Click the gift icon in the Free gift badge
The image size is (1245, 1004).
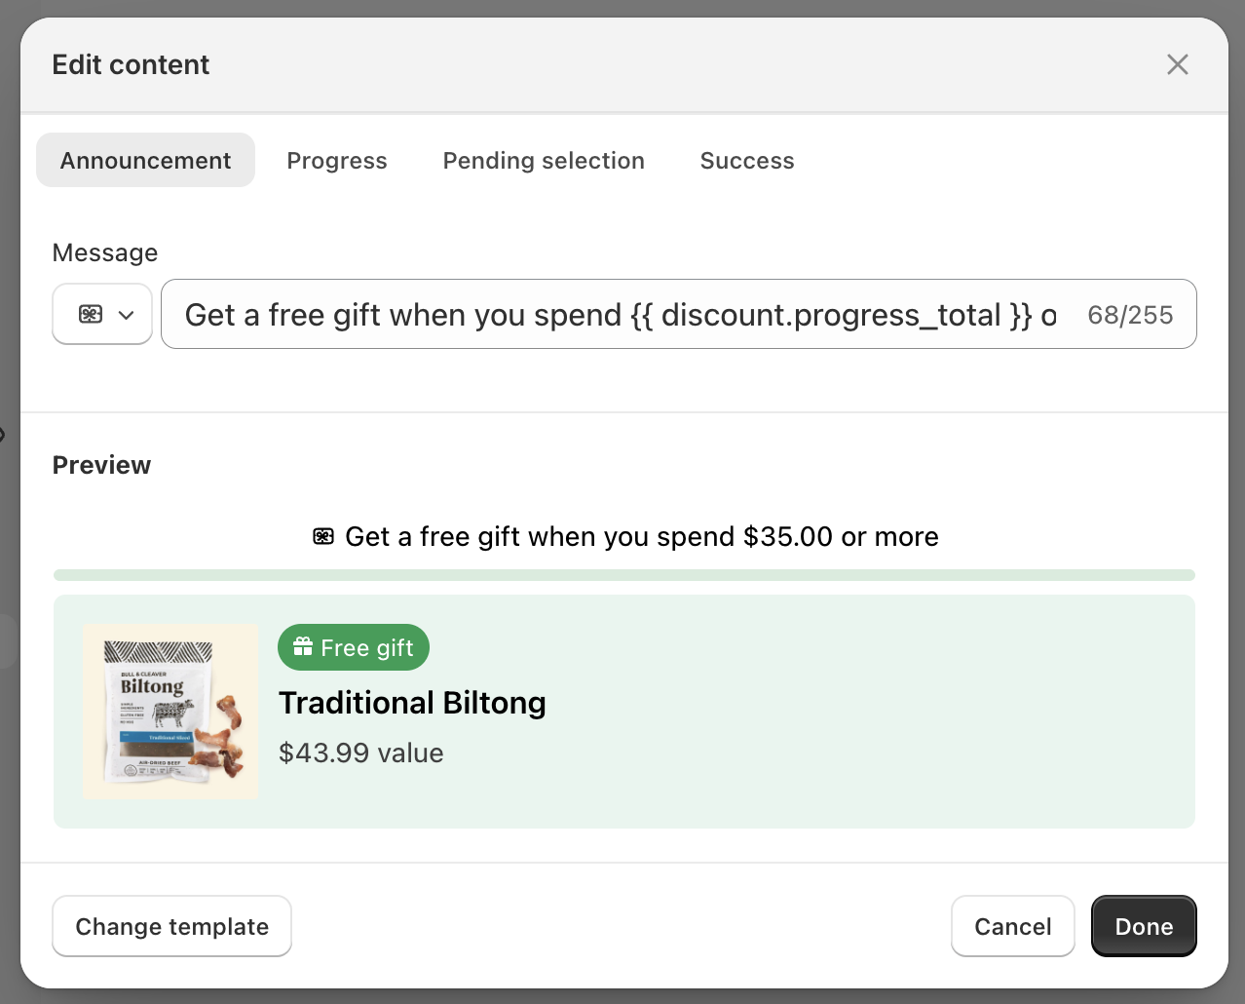point(303,647)
